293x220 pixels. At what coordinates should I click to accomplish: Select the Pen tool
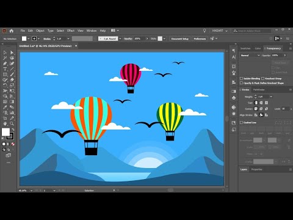[x=5, y=64]
